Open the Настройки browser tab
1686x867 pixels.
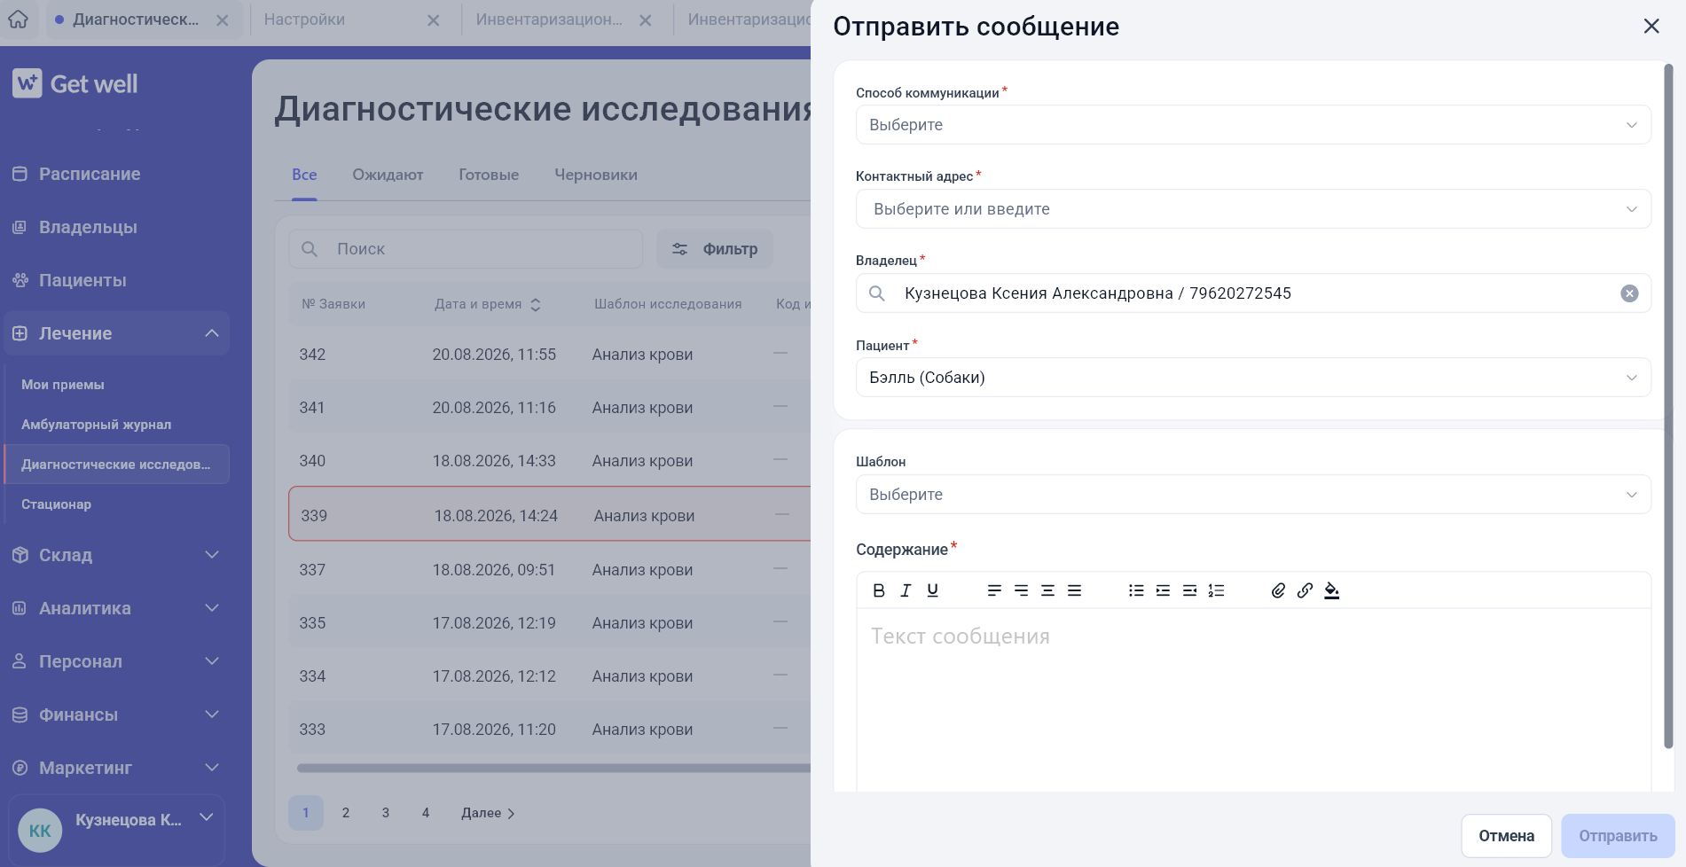click(x=304, y=20)
